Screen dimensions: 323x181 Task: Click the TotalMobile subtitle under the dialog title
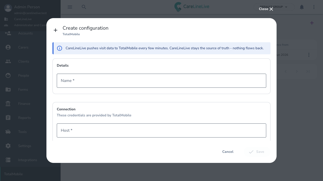point(71,34)
